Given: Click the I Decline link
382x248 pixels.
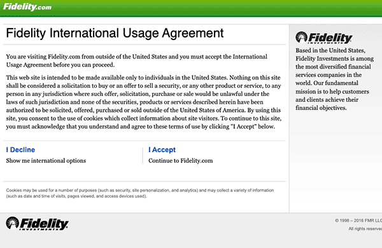Looking at the screenshot, I should [x=20, y=149].
